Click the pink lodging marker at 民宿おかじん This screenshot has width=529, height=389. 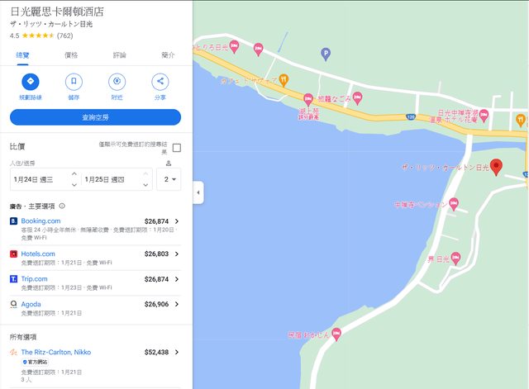click(x=336, y=334)
